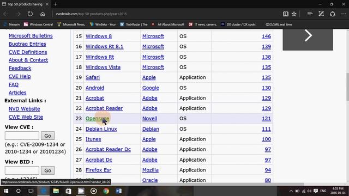
Task: Open Firefox Esr product link
Action: (98, 170)
